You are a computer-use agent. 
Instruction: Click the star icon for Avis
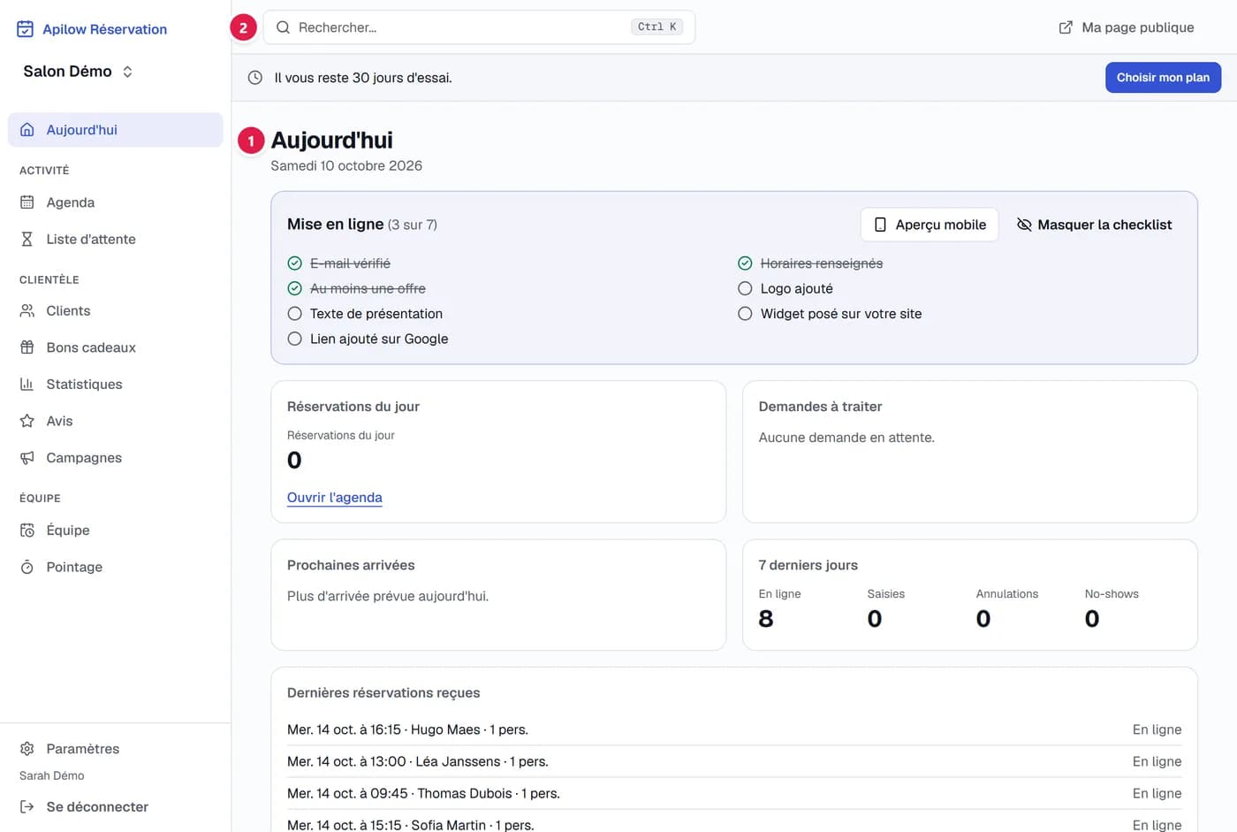click(27, 421)
